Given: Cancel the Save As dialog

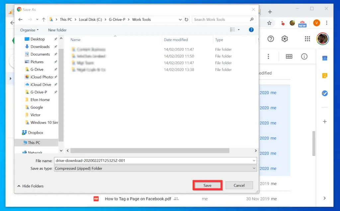Looking at the screenshot, I should 239,185.
